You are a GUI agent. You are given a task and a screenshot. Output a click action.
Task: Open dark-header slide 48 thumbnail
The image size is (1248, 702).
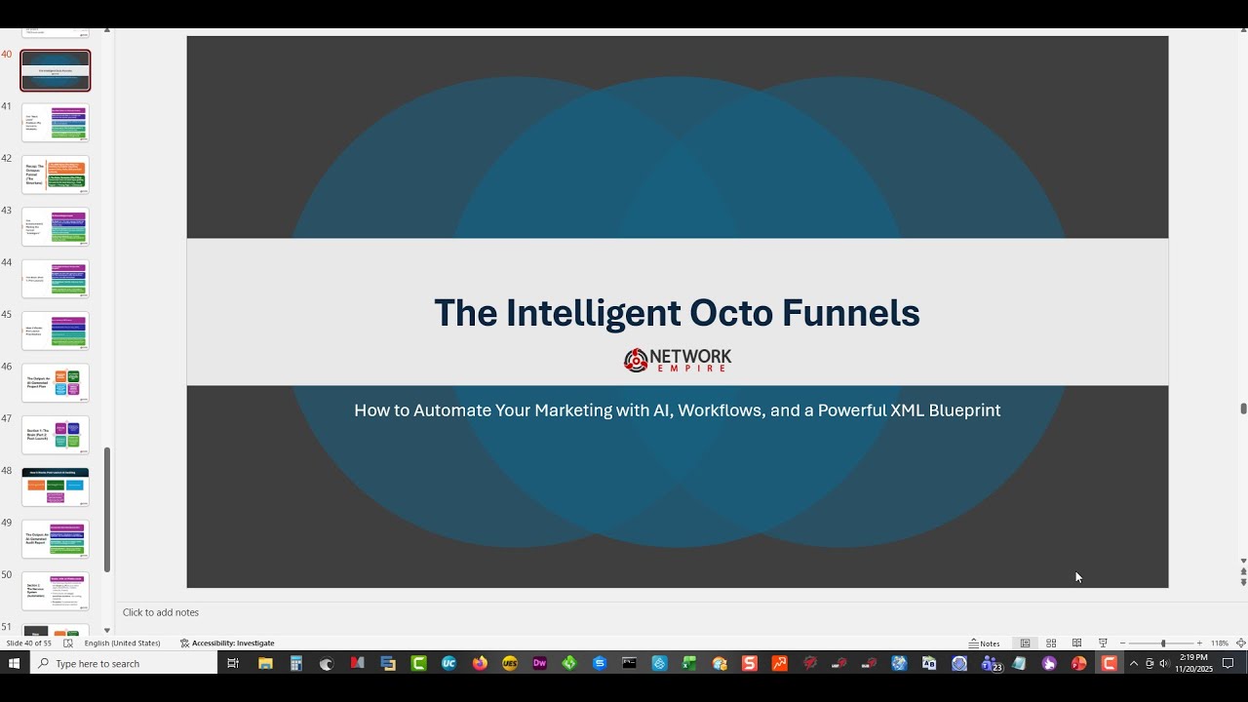click(x=56, y=487)
